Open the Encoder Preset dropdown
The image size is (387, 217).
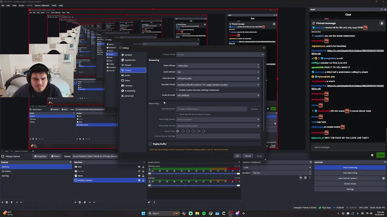(218, 85)
